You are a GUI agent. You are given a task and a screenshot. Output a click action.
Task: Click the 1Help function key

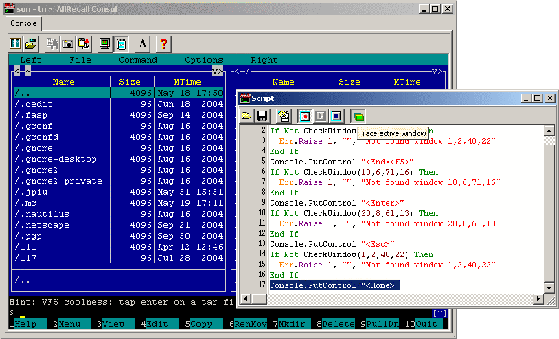pos(28,324)
